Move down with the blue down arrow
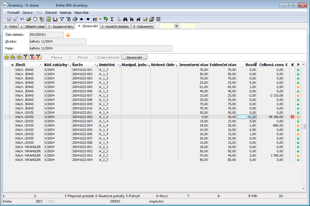The height and width of the screenshot is (206, 310). pos(88,19)
